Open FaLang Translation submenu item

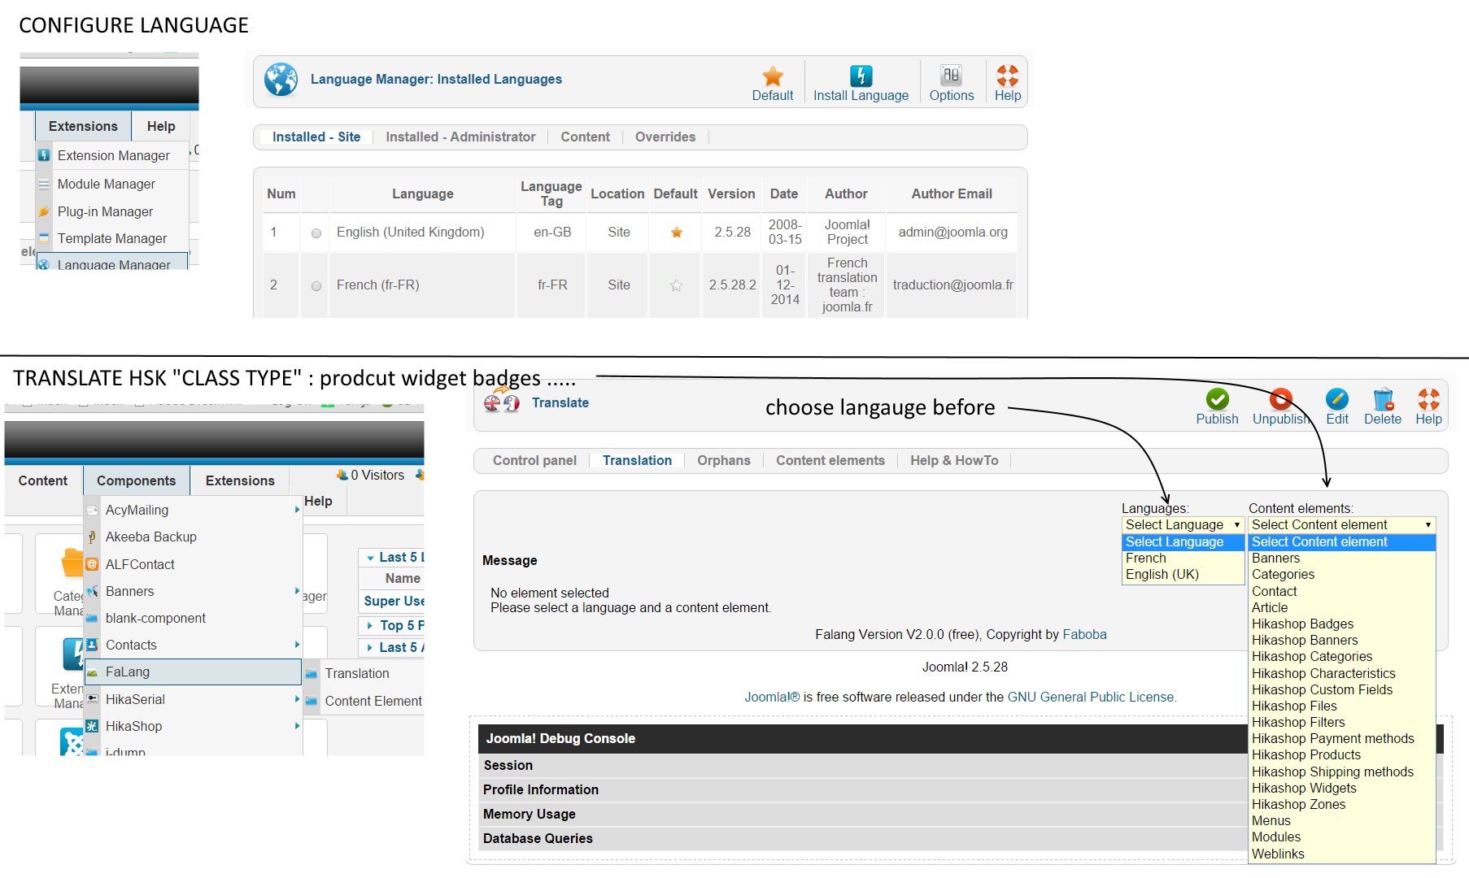click(357, 673)
